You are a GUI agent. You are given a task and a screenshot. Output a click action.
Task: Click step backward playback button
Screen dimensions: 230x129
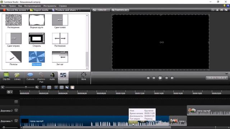point(154,78)
